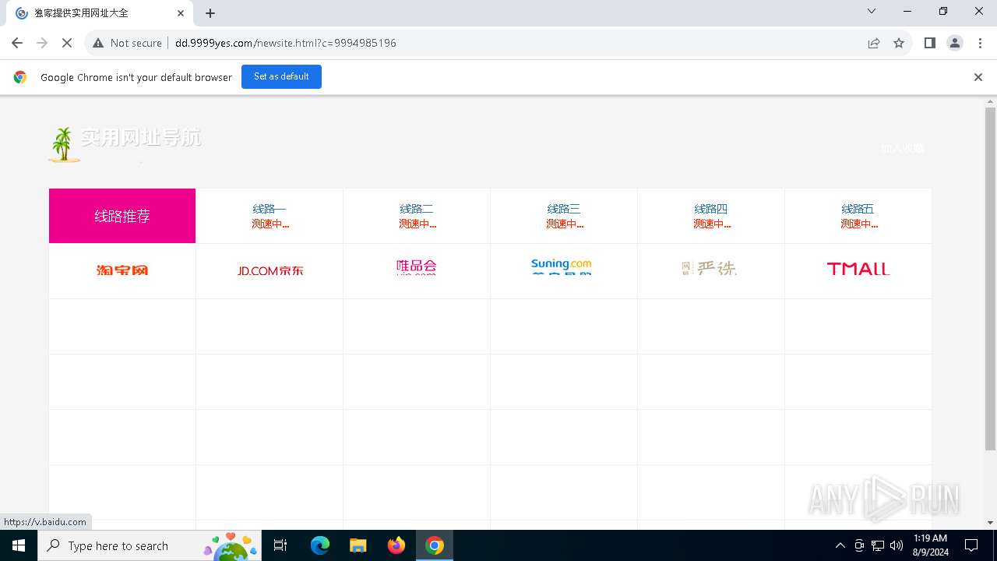Open Chrome three-dot menu
The height and width of the screenshot is (561, 997).
click(978, 43)
